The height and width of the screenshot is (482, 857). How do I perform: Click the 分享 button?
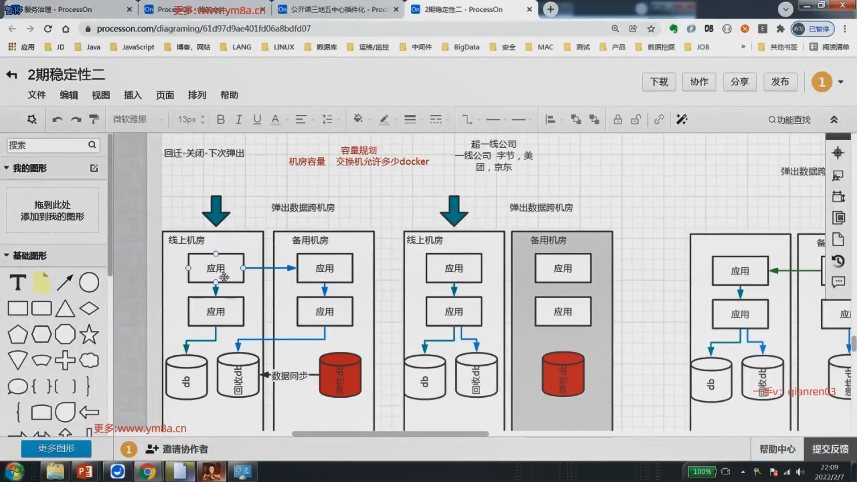pos(739,82)
